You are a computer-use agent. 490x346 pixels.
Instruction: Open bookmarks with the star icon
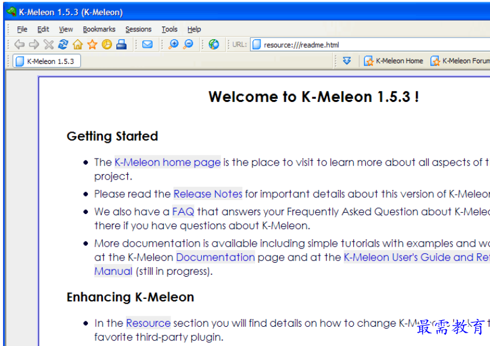pyautogui.click(x=92, y=45)
